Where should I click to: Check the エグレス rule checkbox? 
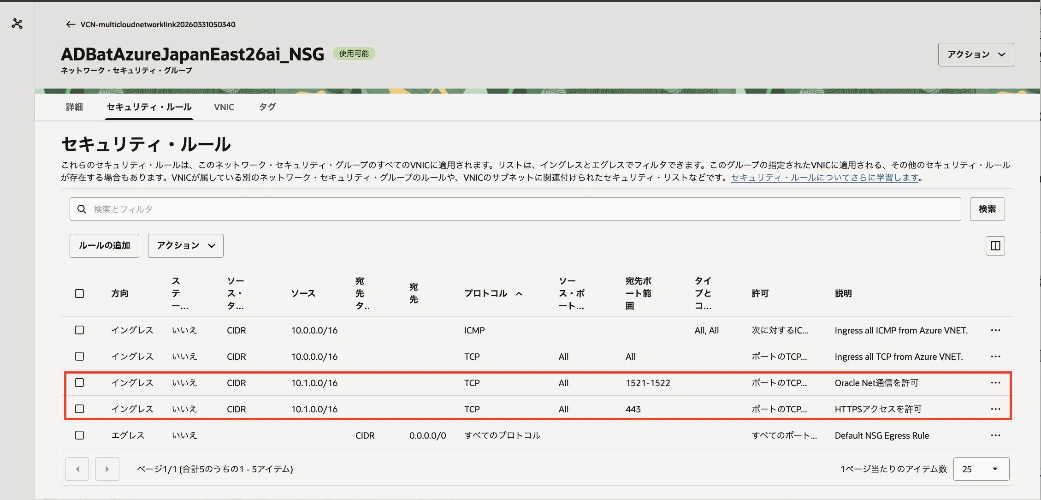(x=79, y=435)
